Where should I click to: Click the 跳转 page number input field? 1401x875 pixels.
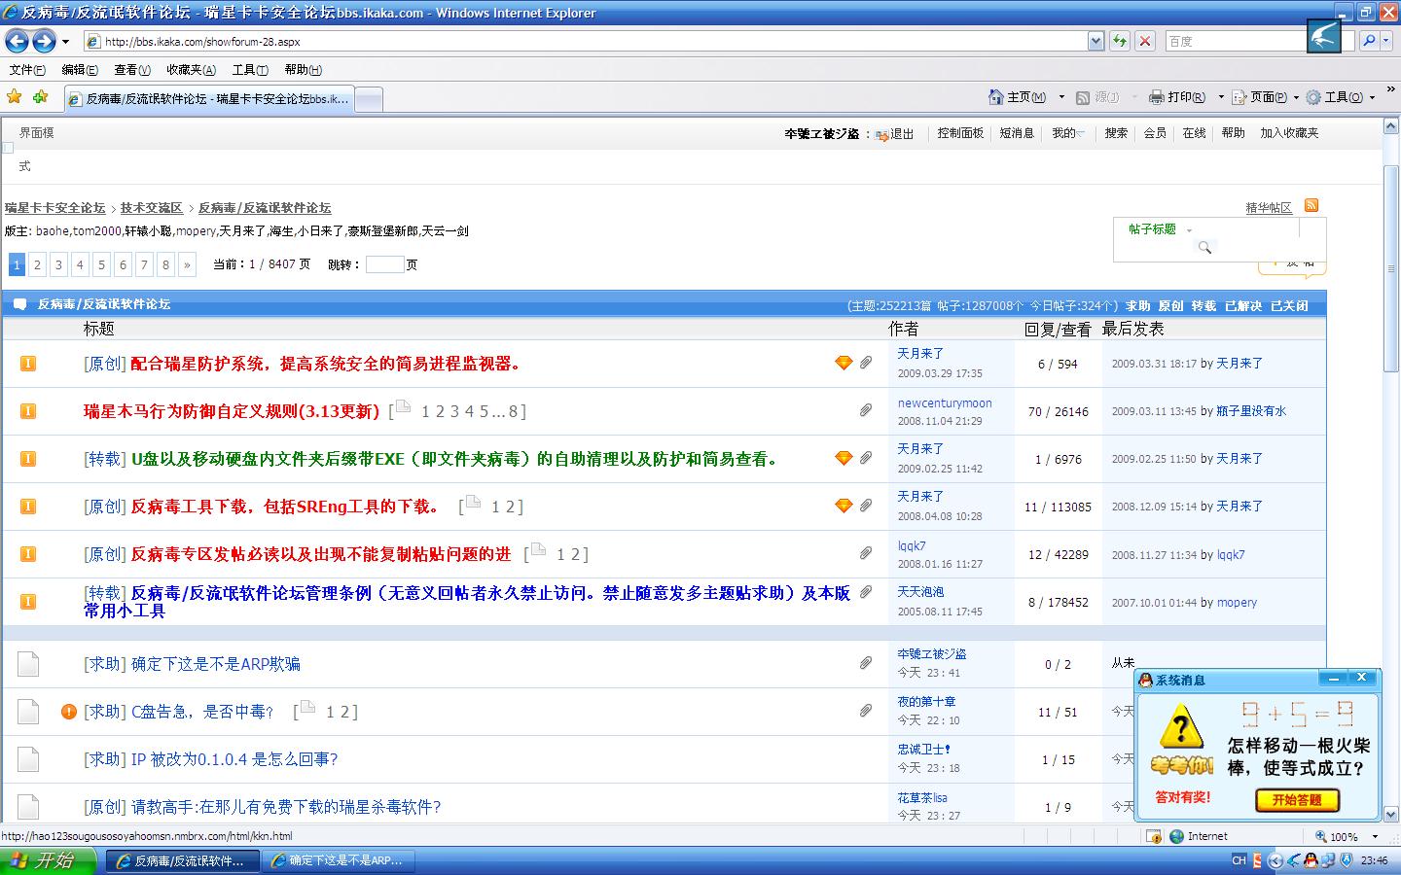click(384, 264)
